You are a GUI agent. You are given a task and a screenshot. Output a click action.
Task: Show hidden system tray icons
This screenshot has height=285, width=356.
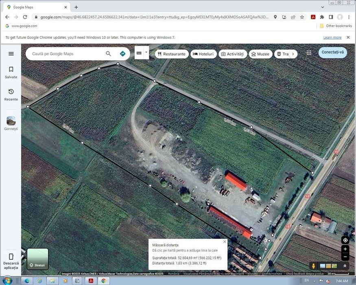[x=315, y=281]
